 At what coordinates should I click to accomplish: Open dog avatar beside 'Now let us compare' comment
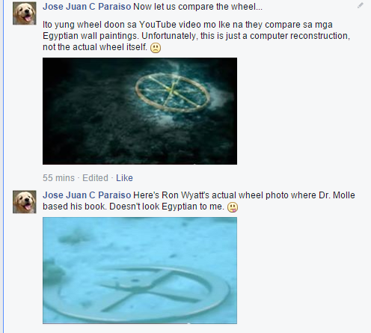pyautogui.click(x=25, y=13)
